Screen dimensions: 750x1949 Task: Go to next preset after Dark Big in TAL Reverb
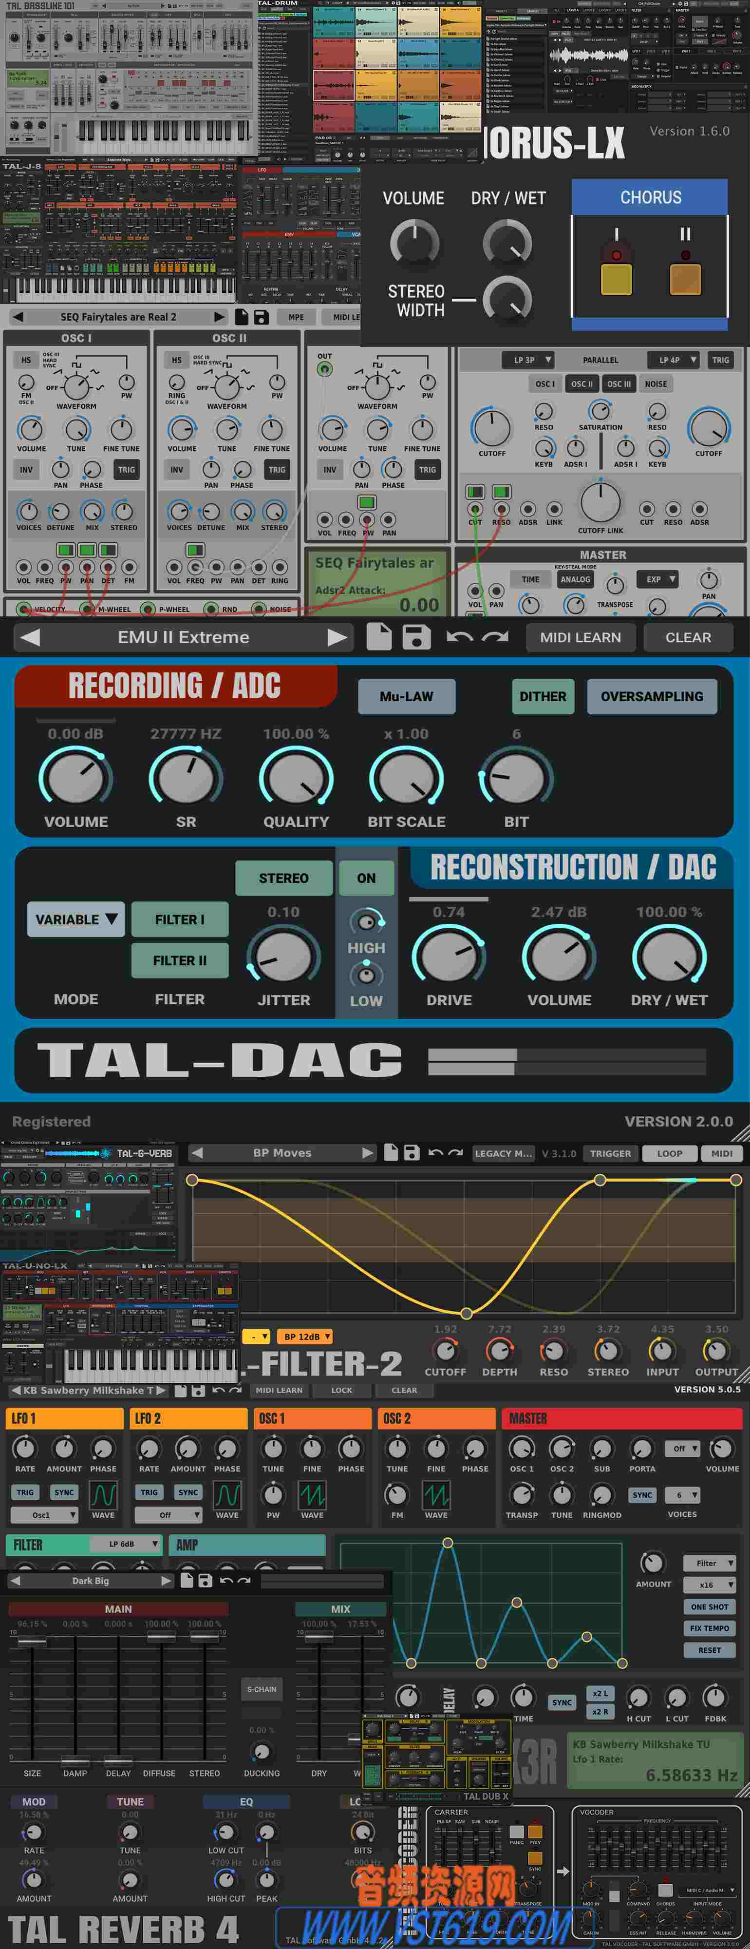(x=167, y=1581)
